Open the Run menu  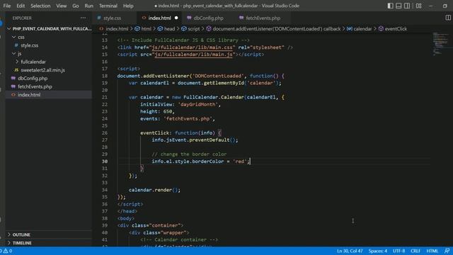pos(89,6)
